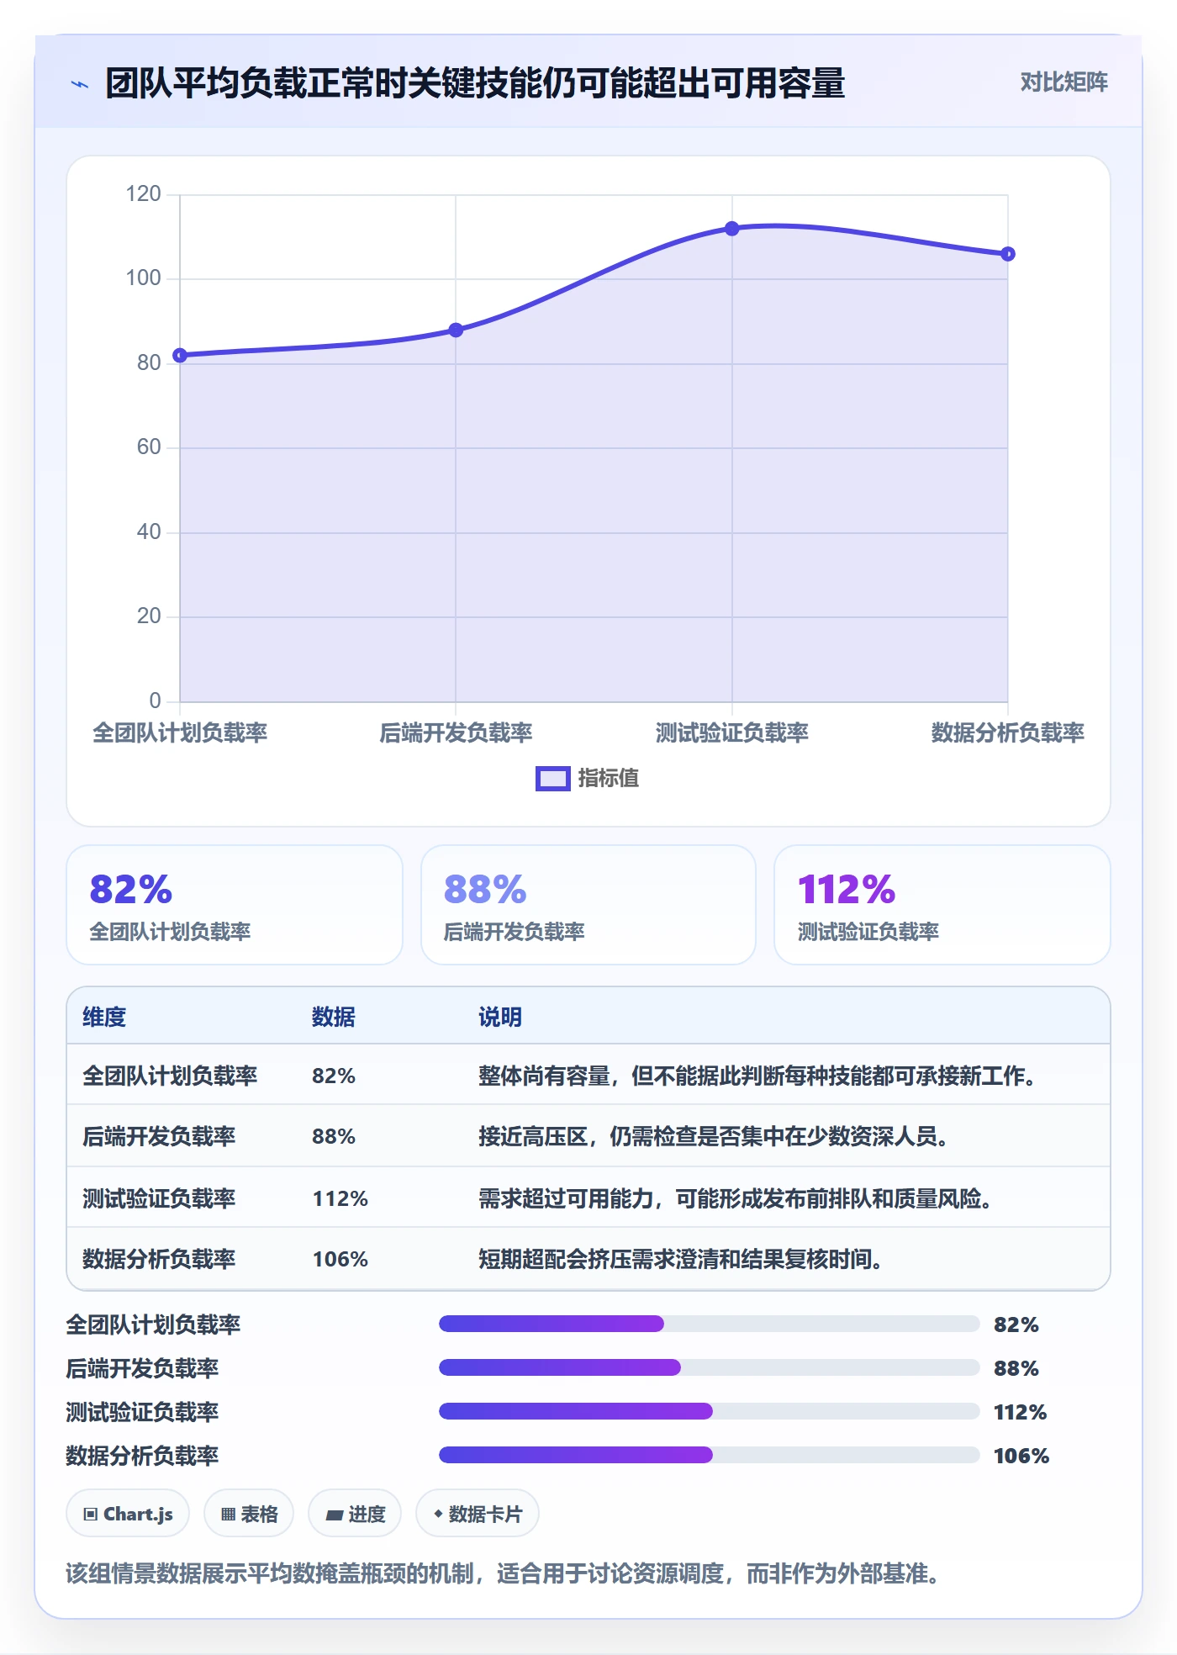Select the 数据分析负载率 data point on the chart

tap(1008, 254)
